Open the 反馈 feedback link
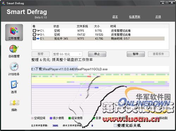This screenshot has height=131, width=176. point(158,17)
